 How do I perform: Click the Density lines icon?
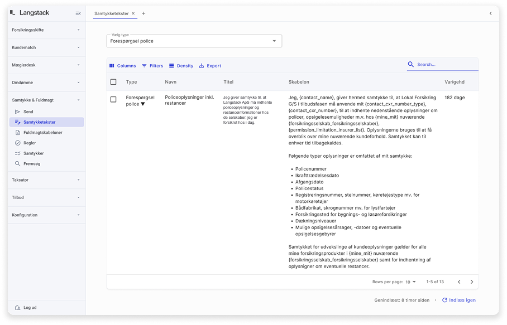171,66
